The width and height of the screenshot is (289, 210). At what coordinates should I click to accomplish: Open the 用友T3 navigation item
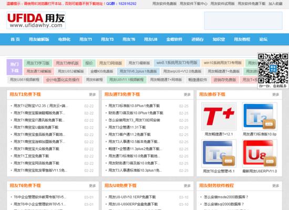107,39
